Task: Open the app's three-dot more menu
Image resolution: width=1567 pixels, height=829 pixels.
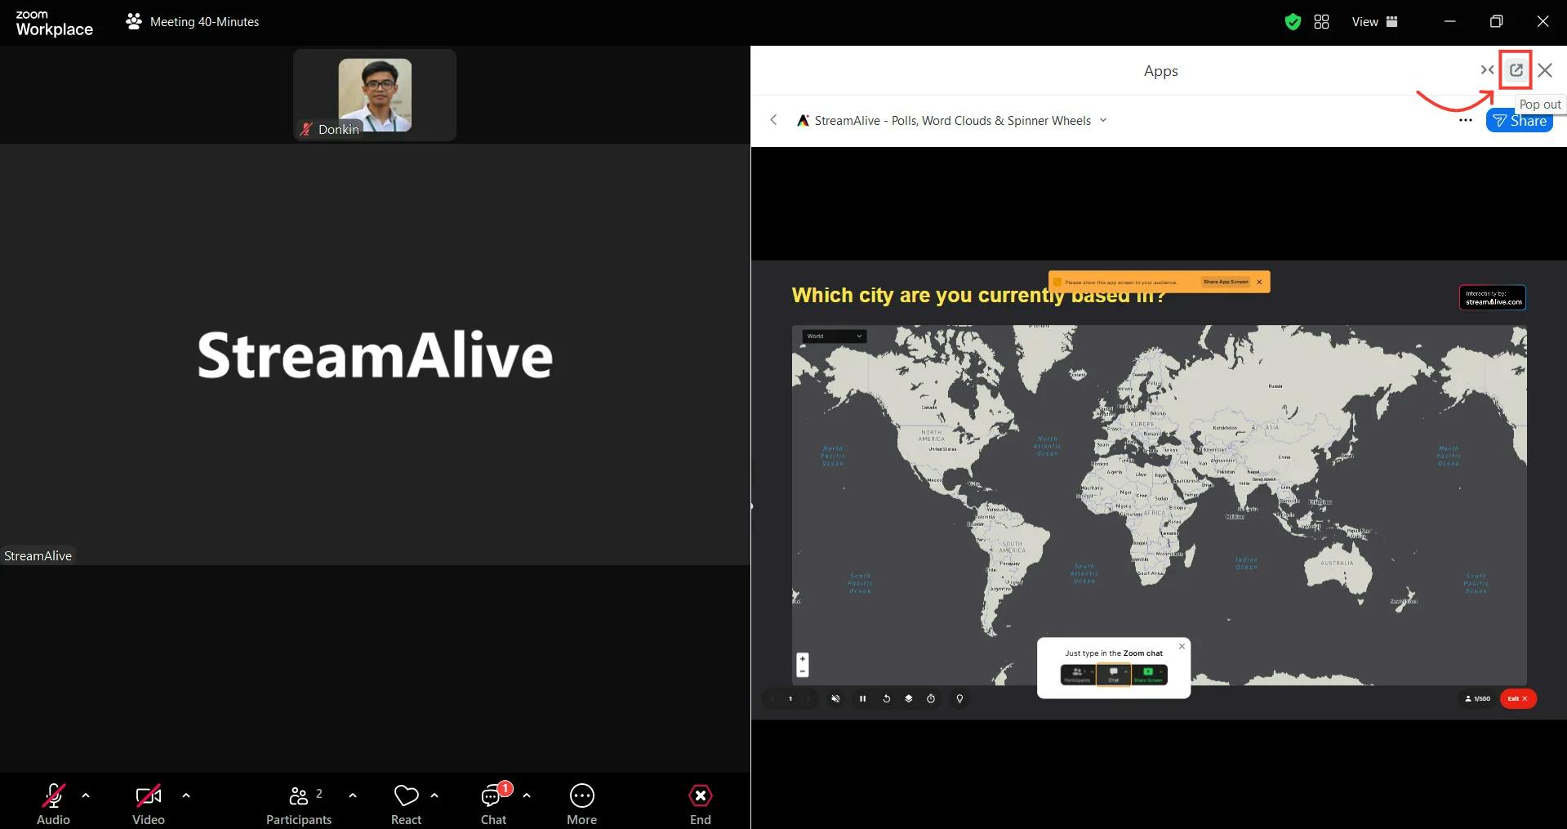Action: [1466, 120]
